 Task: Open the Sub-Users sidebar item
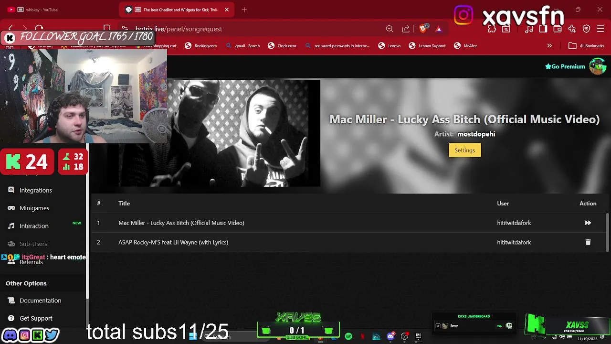(x=33, y=244)
